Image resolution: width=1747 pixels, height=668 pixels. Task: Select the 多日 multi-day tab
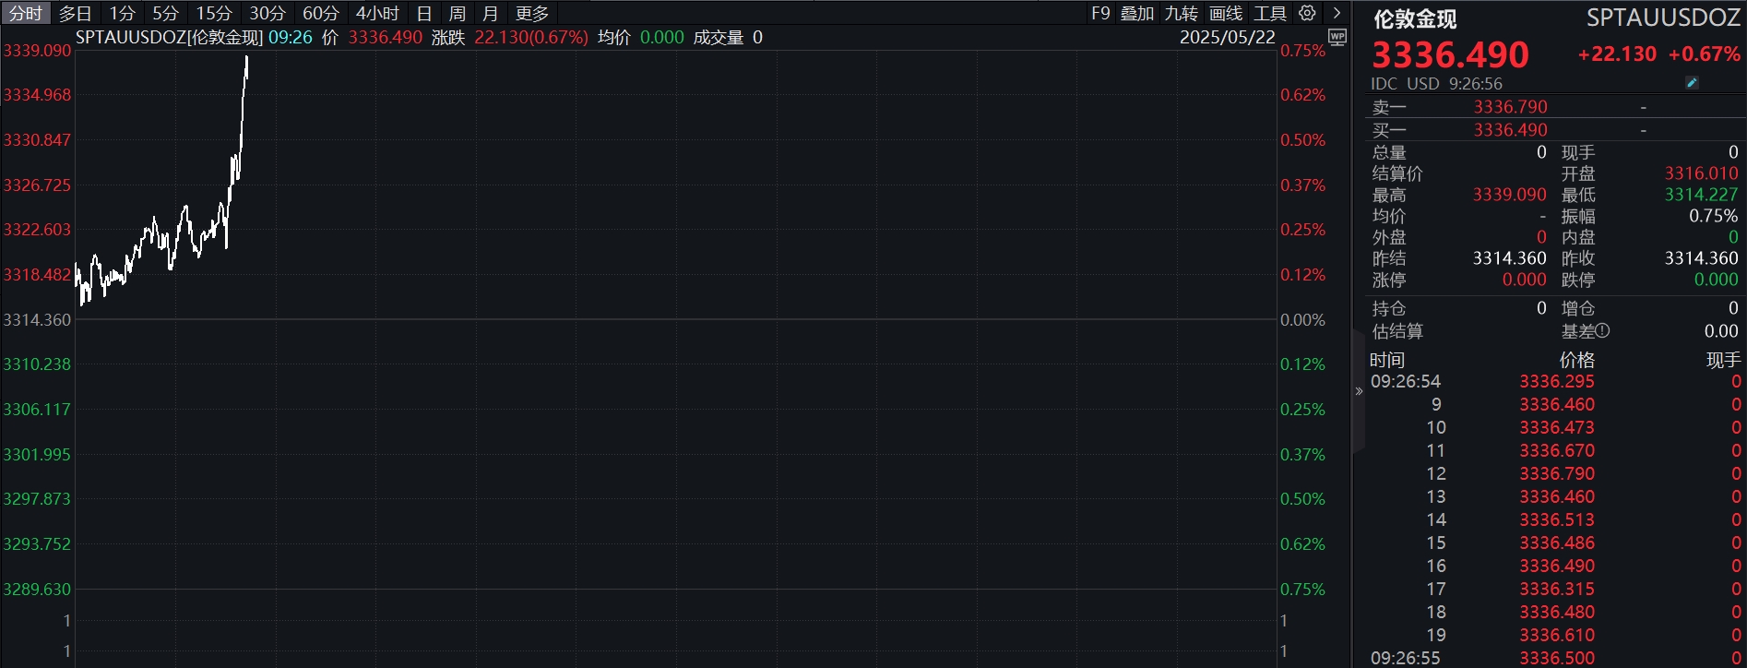click(76, 13)
